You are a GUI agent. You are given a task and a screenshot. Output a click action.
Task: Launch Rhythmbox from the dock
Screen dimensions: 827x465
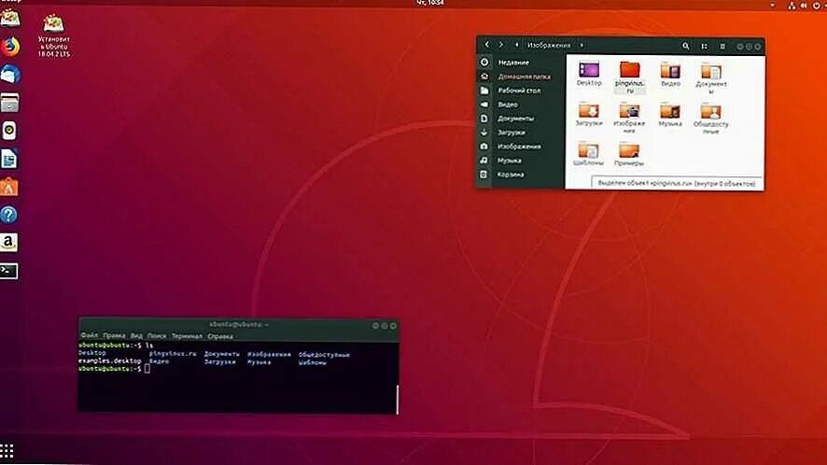click(9, 131)
